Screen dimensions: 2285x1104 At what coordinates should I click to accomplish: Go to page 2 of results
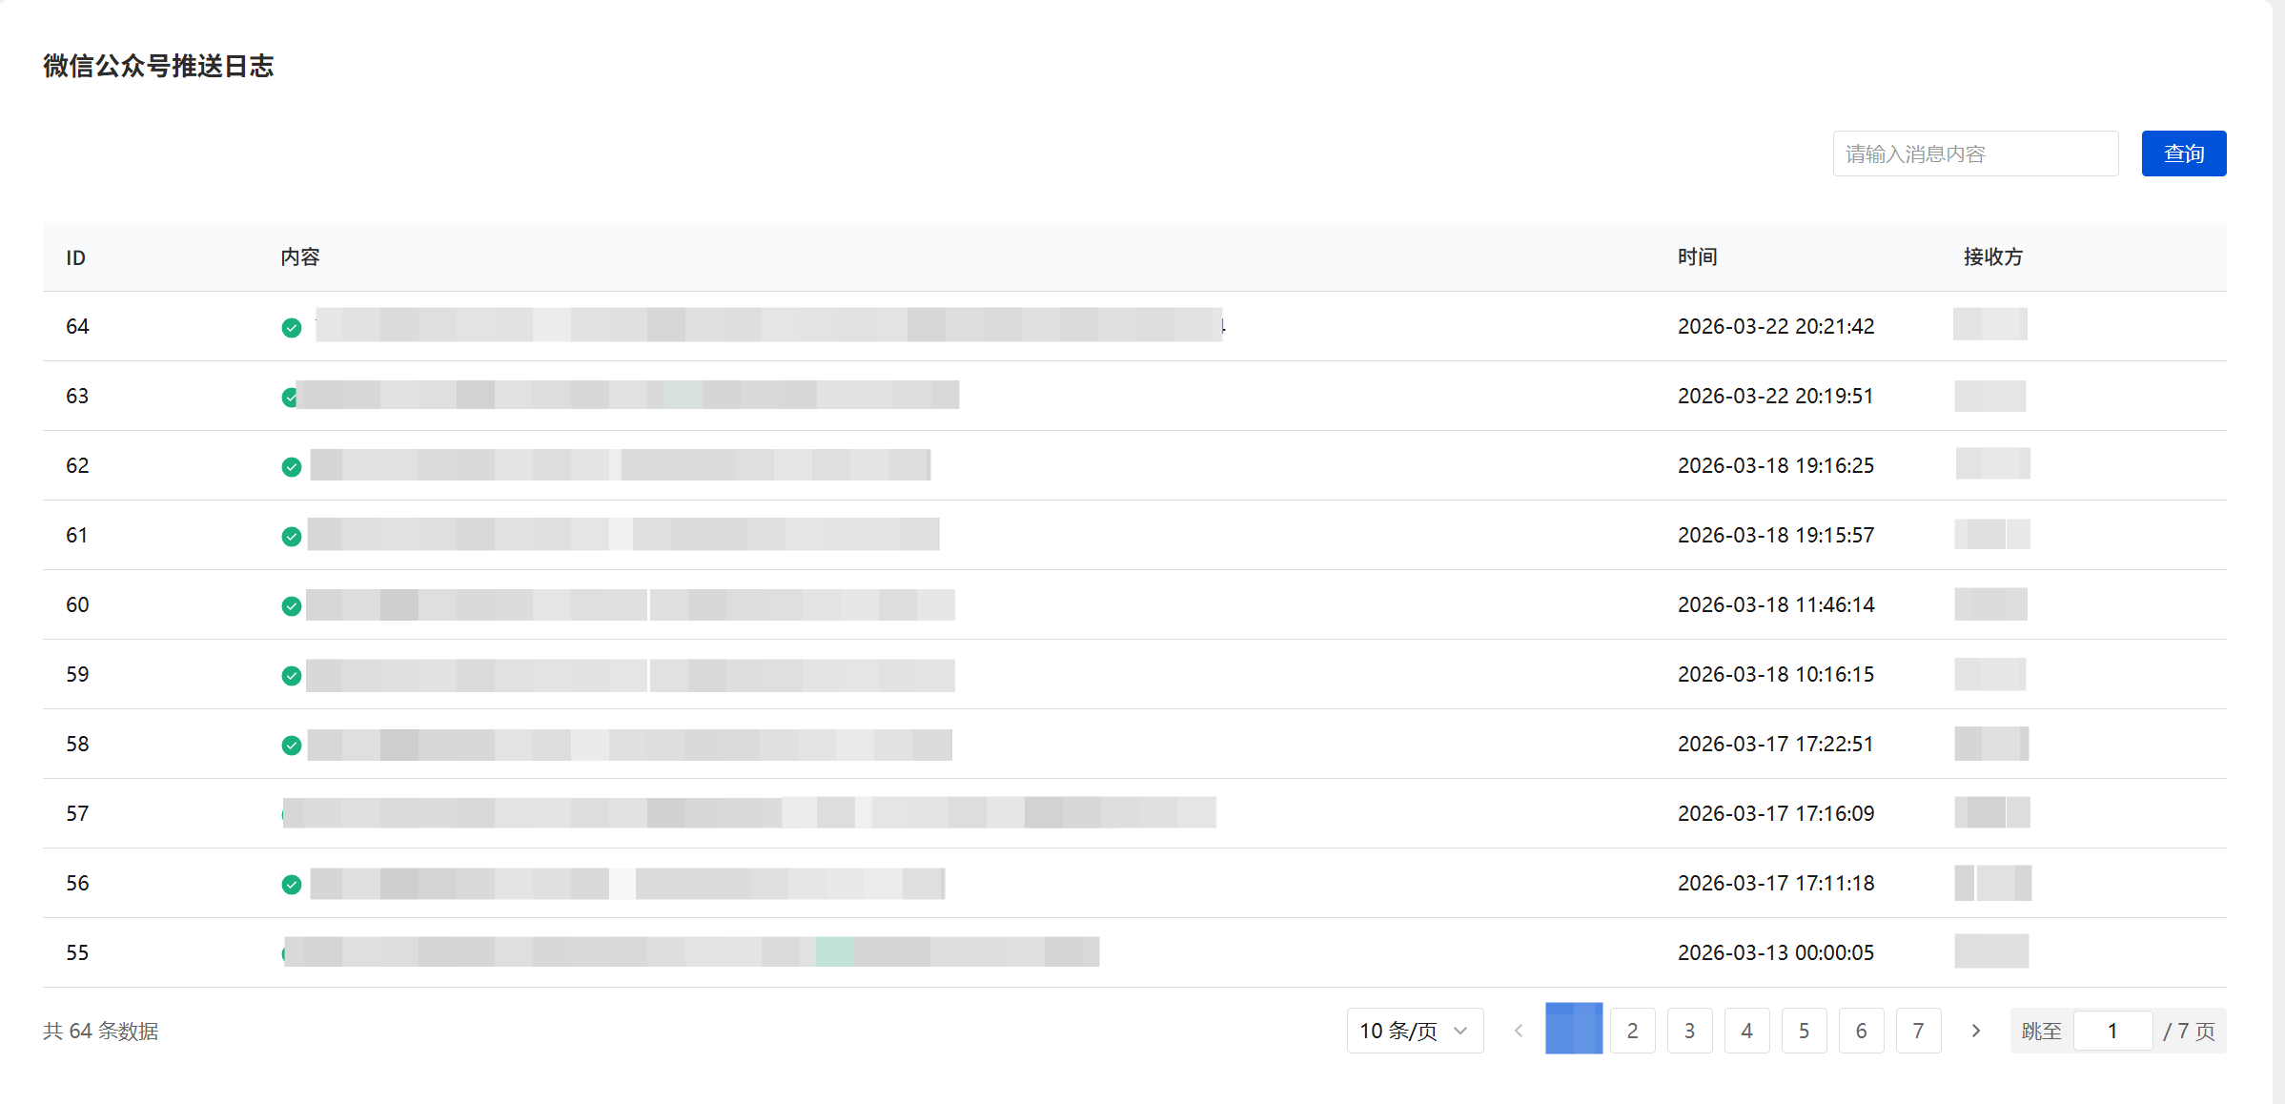pos(1632,1031)
